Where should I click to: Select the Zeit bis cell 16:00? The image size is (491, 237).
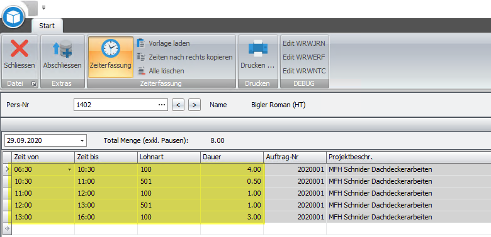pos(106,217)
